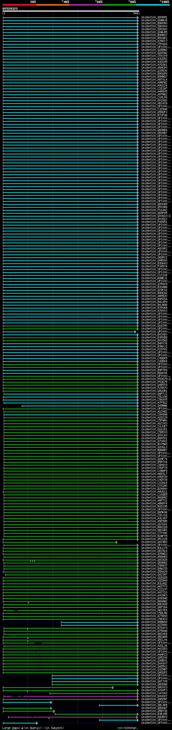Click the label UniRef100_A7NYC7

154,41
